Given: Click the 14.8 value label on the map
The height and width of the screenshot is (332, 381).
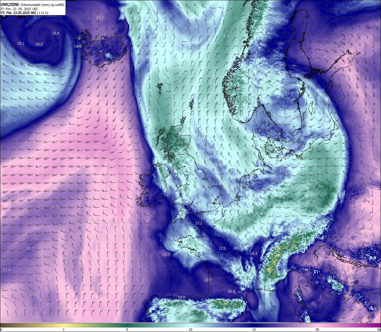Looking at the screenshot, I should 277,134.
